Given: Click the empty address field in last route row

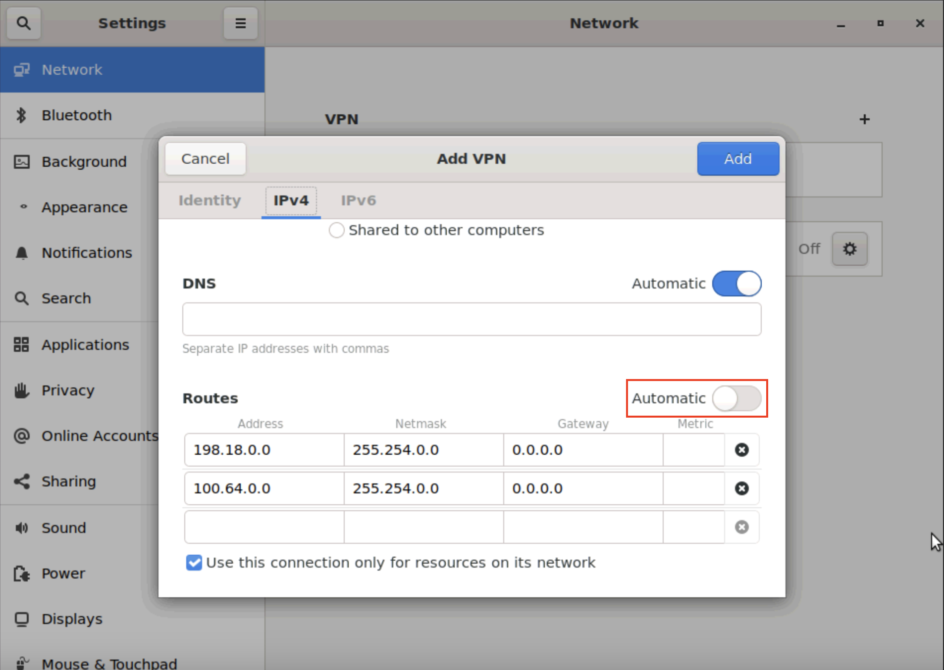Looking at the screenshot, I should 264,527.
